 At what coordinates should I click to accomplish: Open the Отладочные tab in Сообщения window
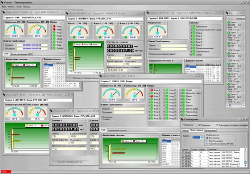click(210, 130)
